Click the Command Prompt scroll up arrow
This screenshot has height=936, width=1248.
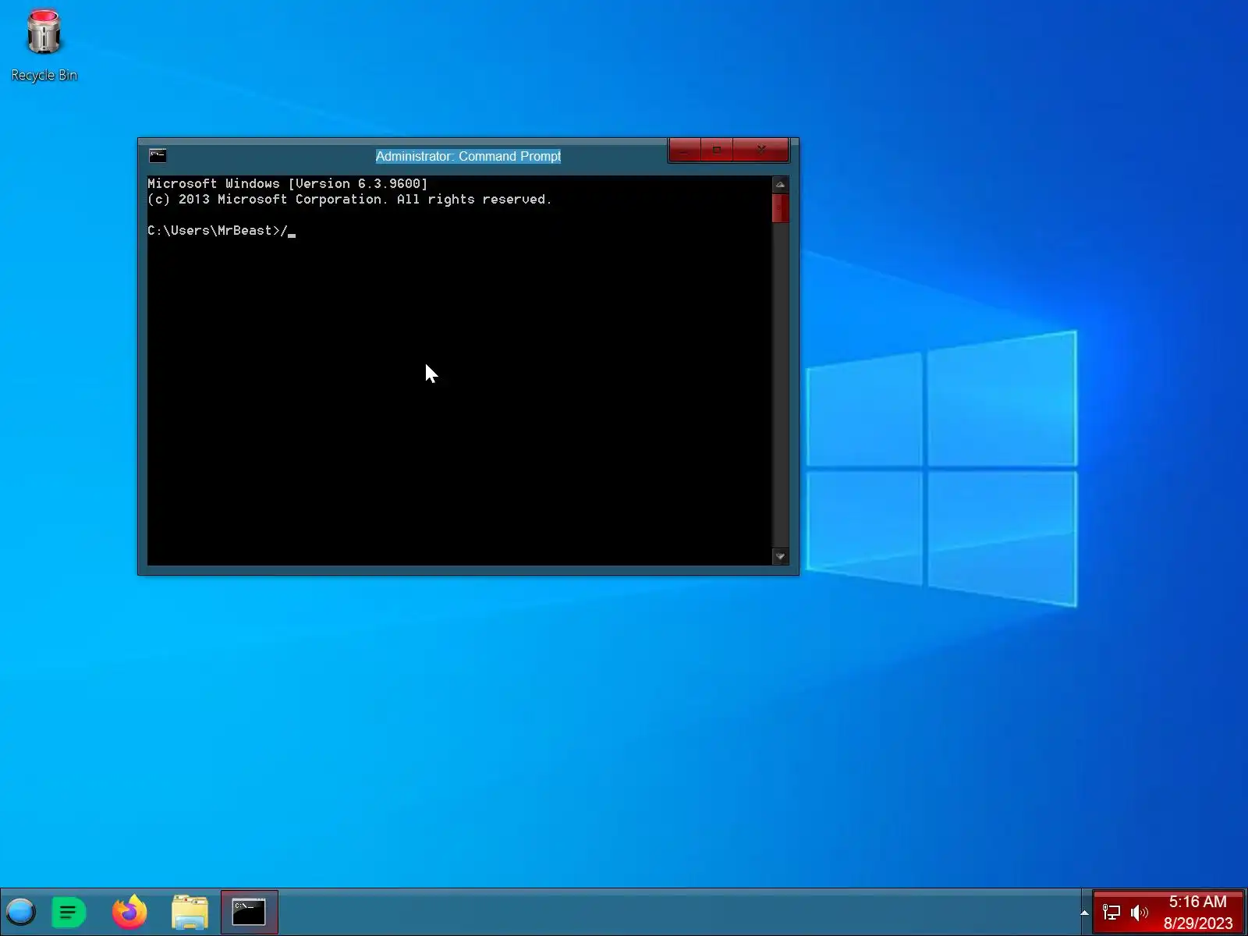(780, 185)
